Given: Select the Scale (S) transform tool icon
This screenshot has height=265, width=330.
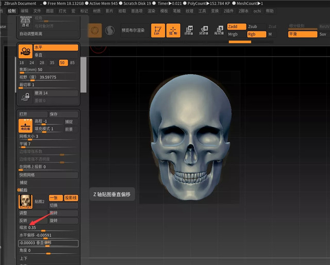Looking at the screenshot, I should pos(219,31).
